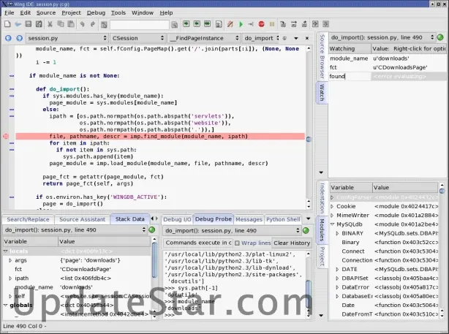Open the Source menu
This screenshot has width=449, height=334.
[x=46, y=13]
